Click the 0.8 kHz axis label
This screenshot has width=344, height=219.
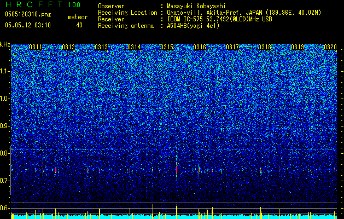click(x=5, y=153)
